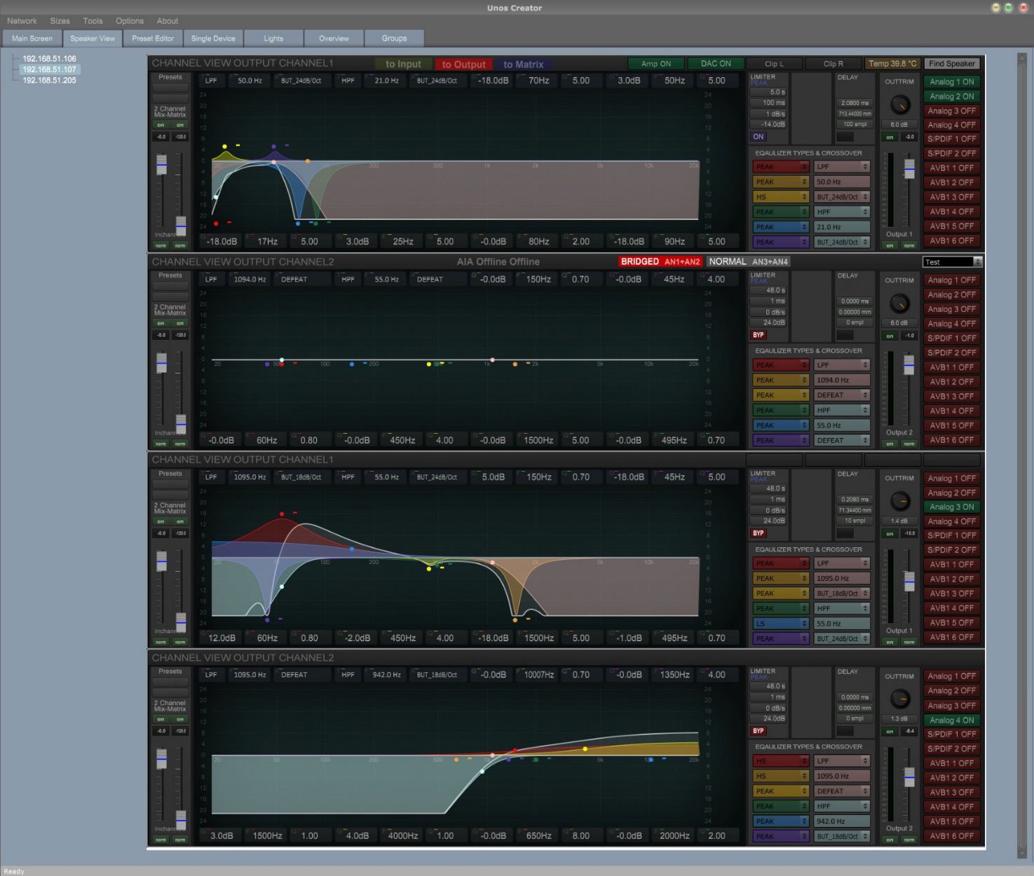
Task: Click the to Matrix button
Action: [x=523, y=64]
